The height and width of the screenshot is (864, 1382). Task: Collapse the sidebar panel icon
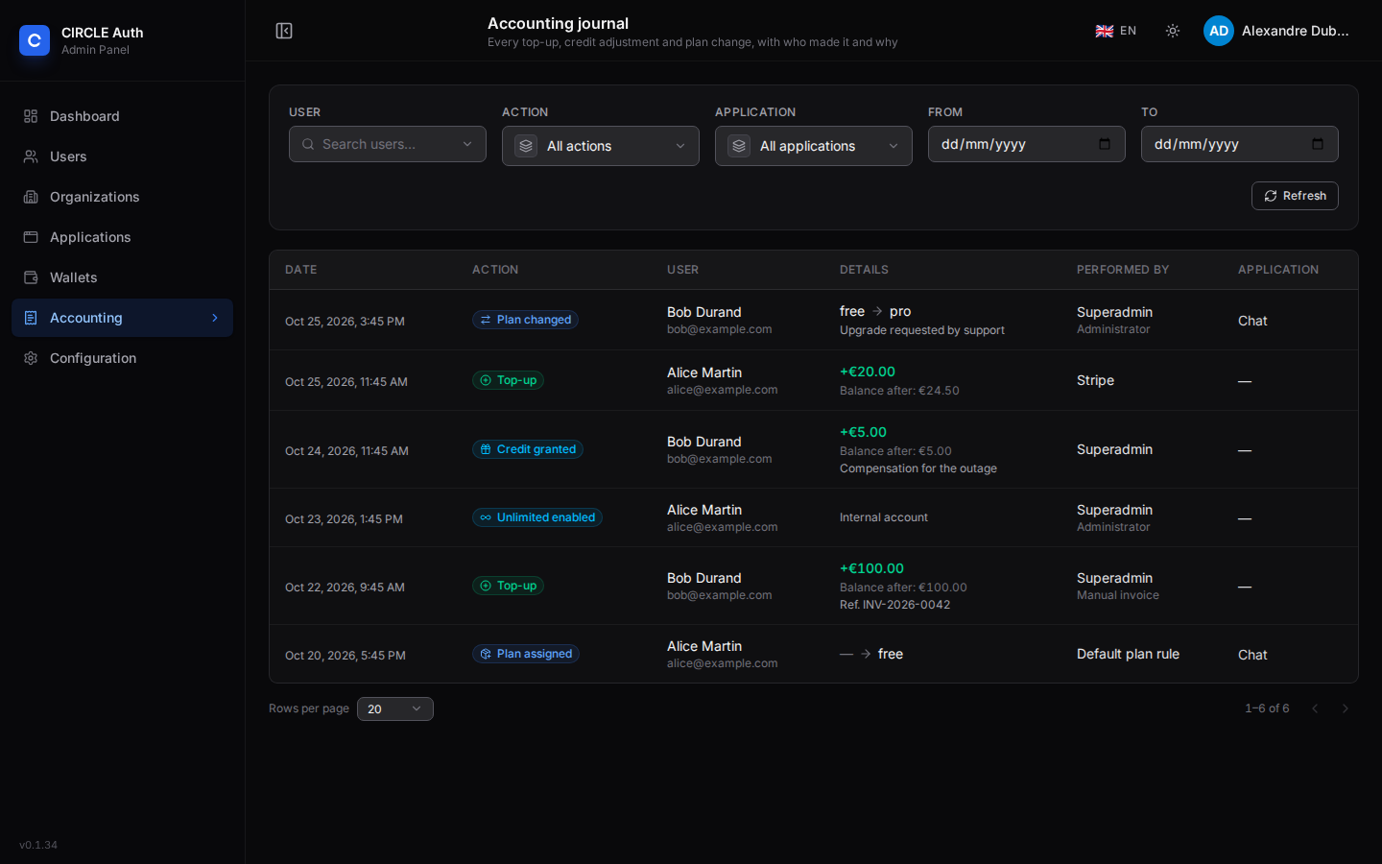coord(284,31)
